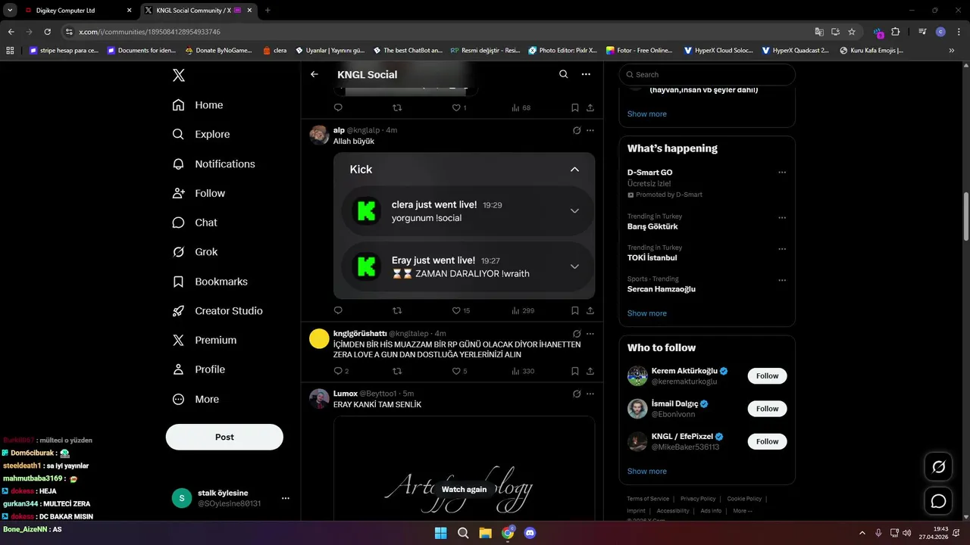Open more options on Lumox's post

click(x=590, y=394)
